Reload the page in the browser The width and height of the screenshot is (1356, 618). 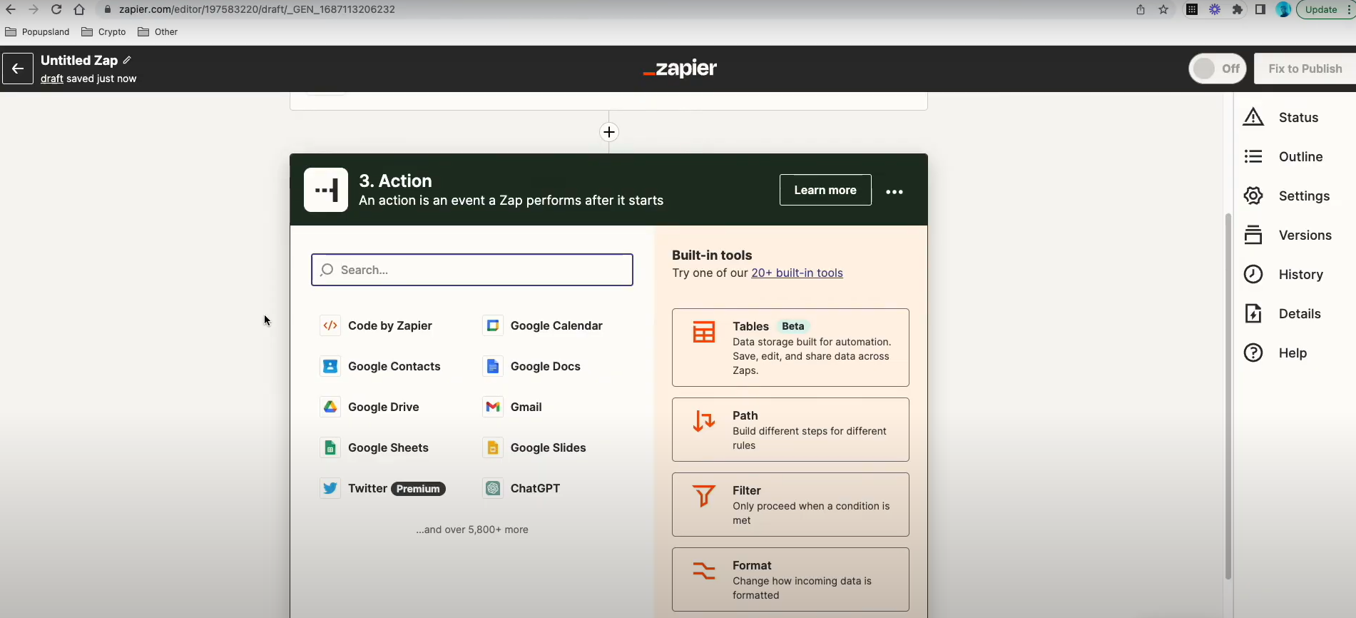pos(56,9)
